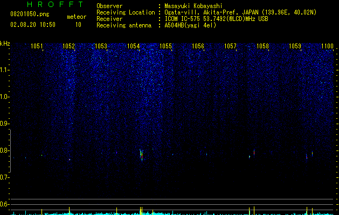Click the 'Receiver' field label

pos(109,19)
